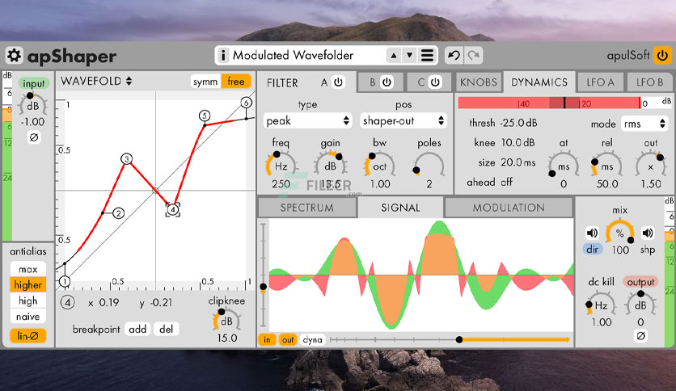676x391 pixels.
Task: Open the SPECTRUM view tab
Action: click(307, 208)
